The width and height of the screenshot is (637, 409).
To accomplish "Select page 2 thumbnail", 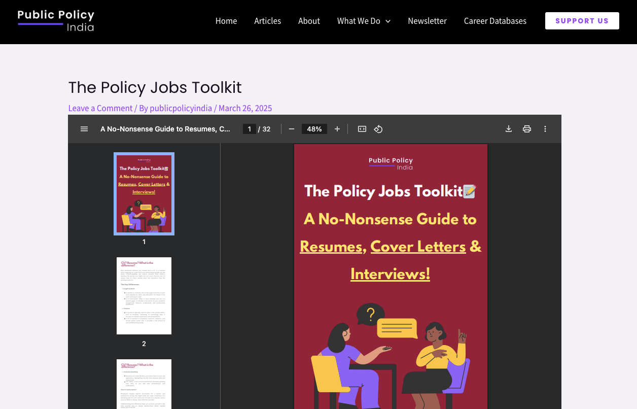I will 144,296.
